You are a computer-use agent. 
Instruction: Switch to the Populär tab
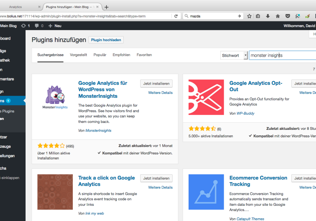pyautogui.click(x=100, y=55)
